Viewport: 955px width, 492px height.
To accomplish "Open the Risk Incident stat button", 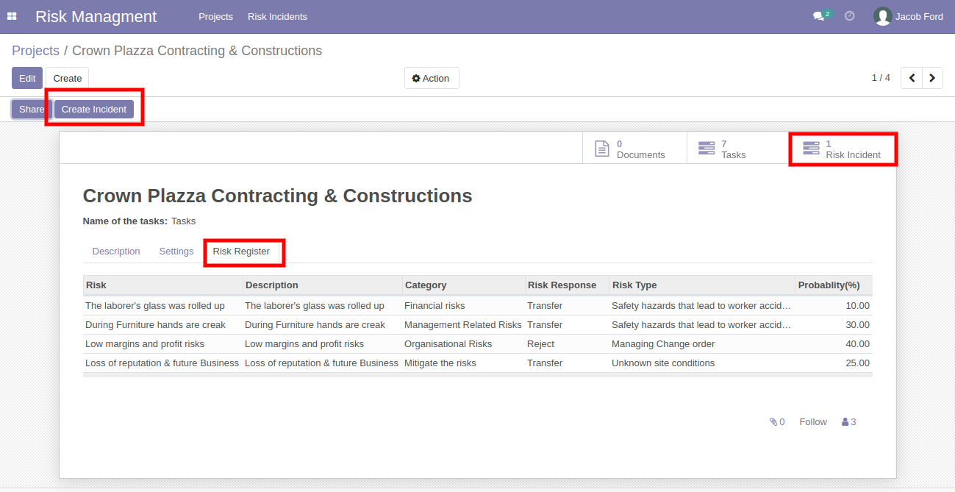I will coord(843,149).
